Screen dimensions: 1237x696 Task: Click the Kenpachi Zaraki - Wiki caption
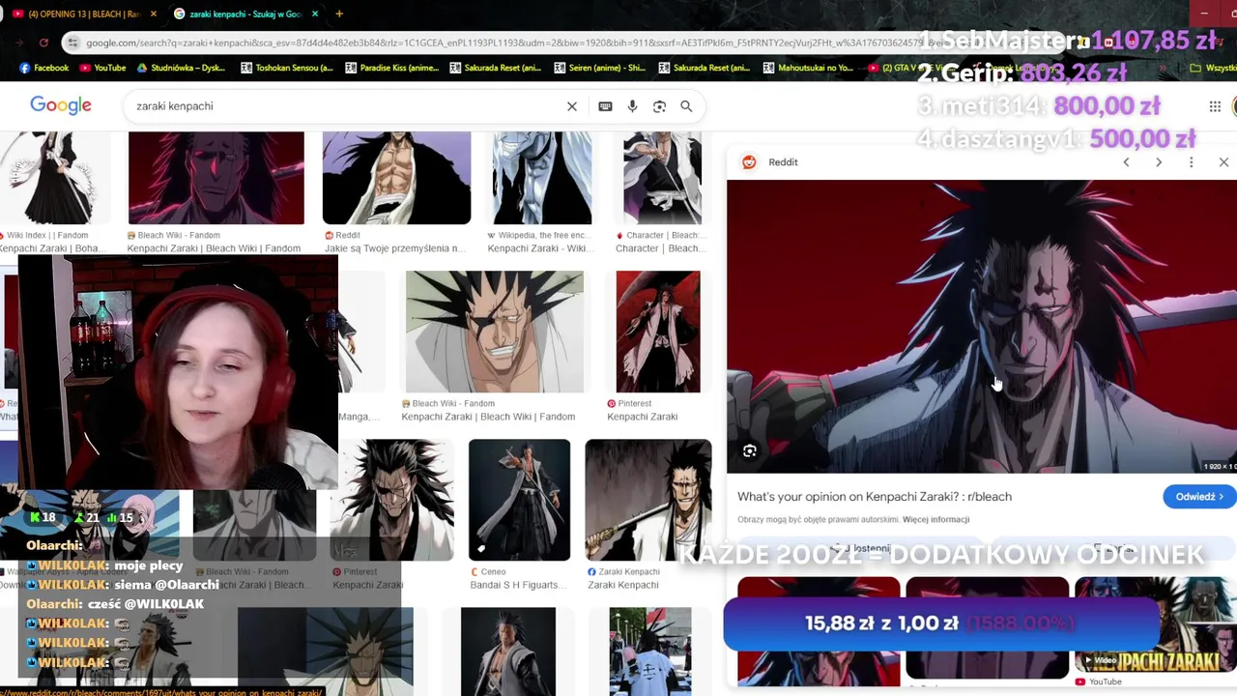[x=538, y=248]
